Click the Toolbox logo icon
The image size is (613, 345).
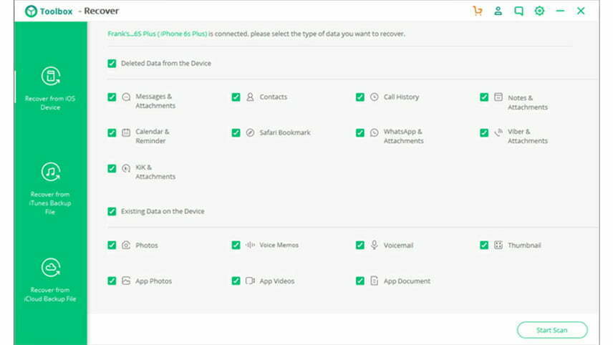[31, 11]
